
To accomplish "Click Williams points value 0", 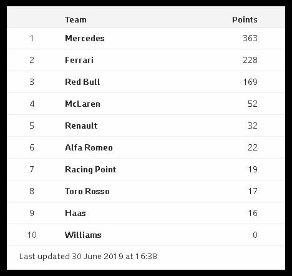I will point(255,235).
